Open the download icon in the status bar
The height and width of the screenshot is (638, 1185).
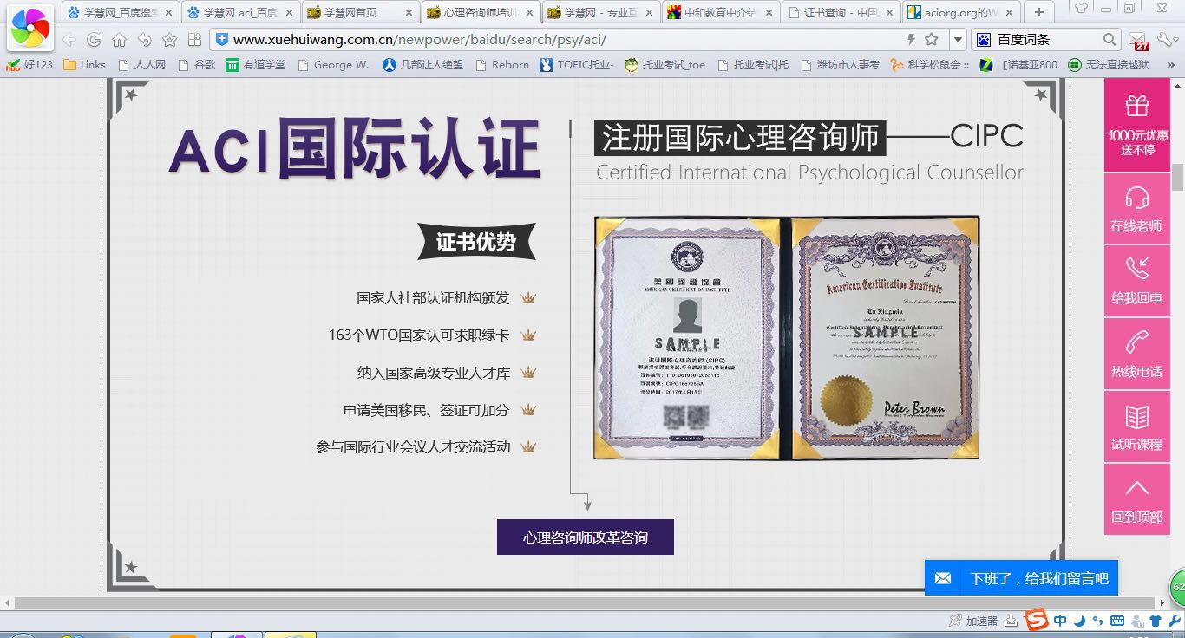pos(1011,621)
